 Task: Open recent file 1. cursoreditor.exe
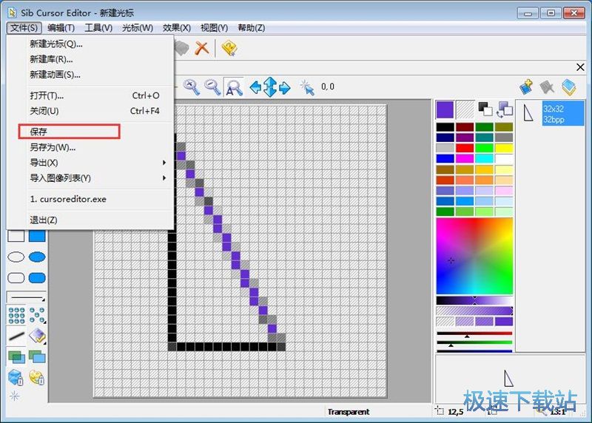coord(67,199)
